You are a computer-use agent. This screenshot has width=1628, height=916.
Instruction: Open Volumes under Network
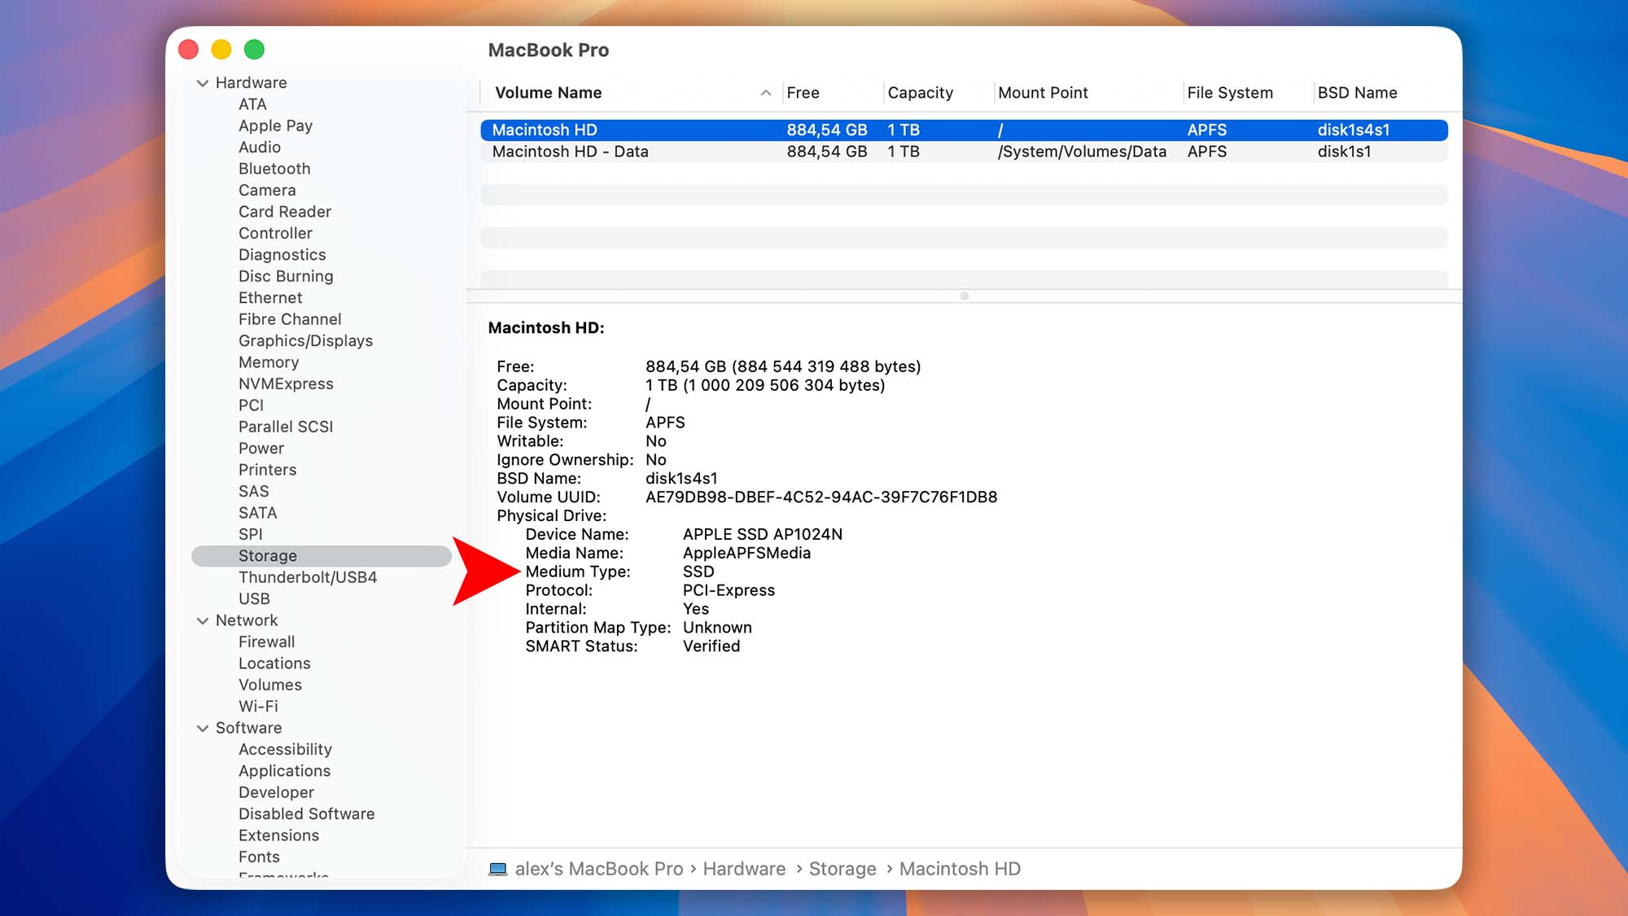(x=269, y=685)
